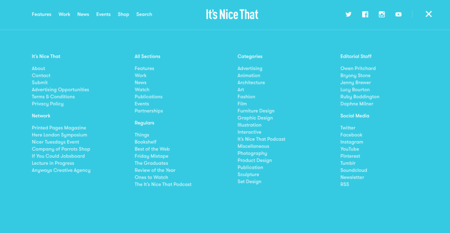Select Furniture Design category
Screen dimensions: 450x233
tap(256, 111)
